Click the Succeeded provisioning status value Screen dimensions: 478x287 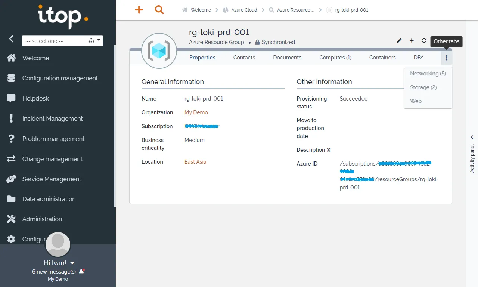tap(354, 99)
